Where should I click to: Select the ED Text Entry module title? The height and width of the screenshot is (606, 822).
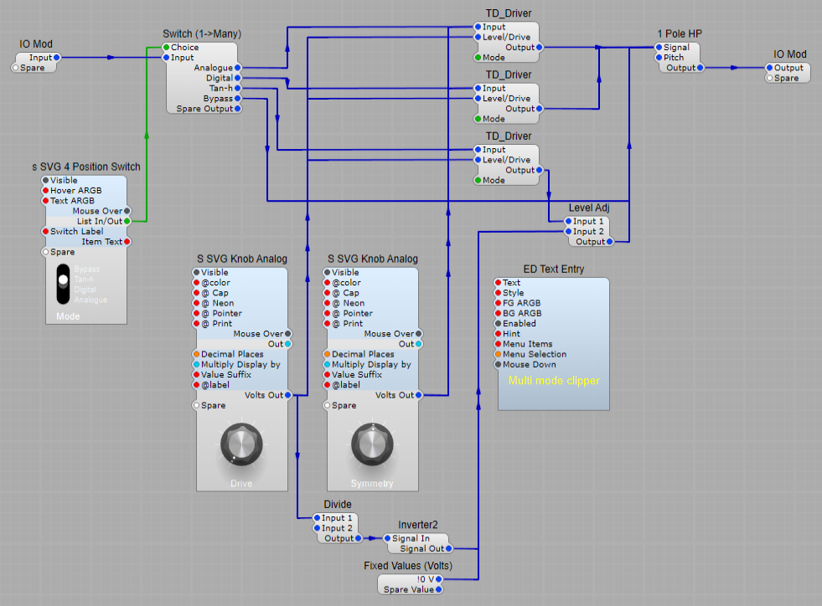pyautogui.click(x=554, y=270)
